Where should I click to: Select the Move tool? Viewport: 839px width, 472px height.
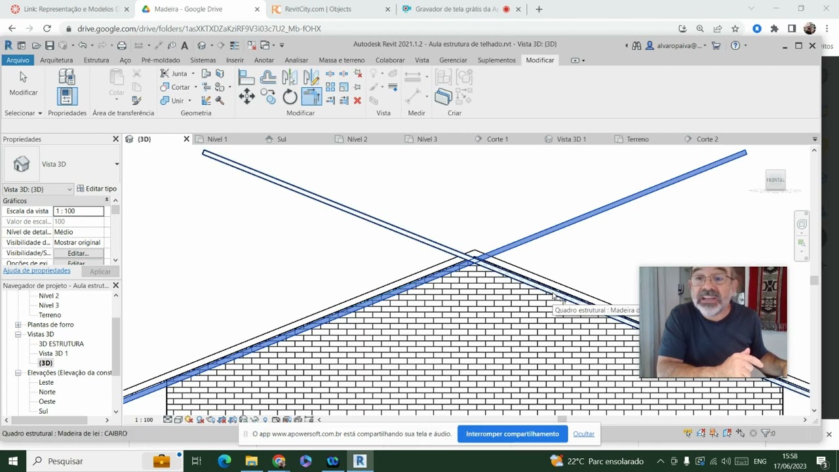click(x=246, y=97)
